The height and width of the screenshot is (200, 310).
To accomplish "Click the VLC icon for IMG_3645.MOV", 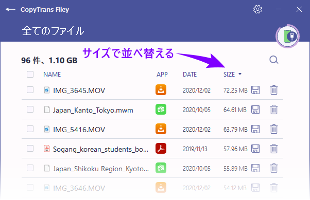I will coord(161,90).
